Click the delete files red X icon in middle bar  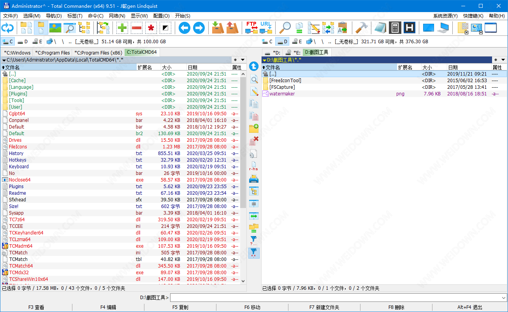(x=254, y=141)
